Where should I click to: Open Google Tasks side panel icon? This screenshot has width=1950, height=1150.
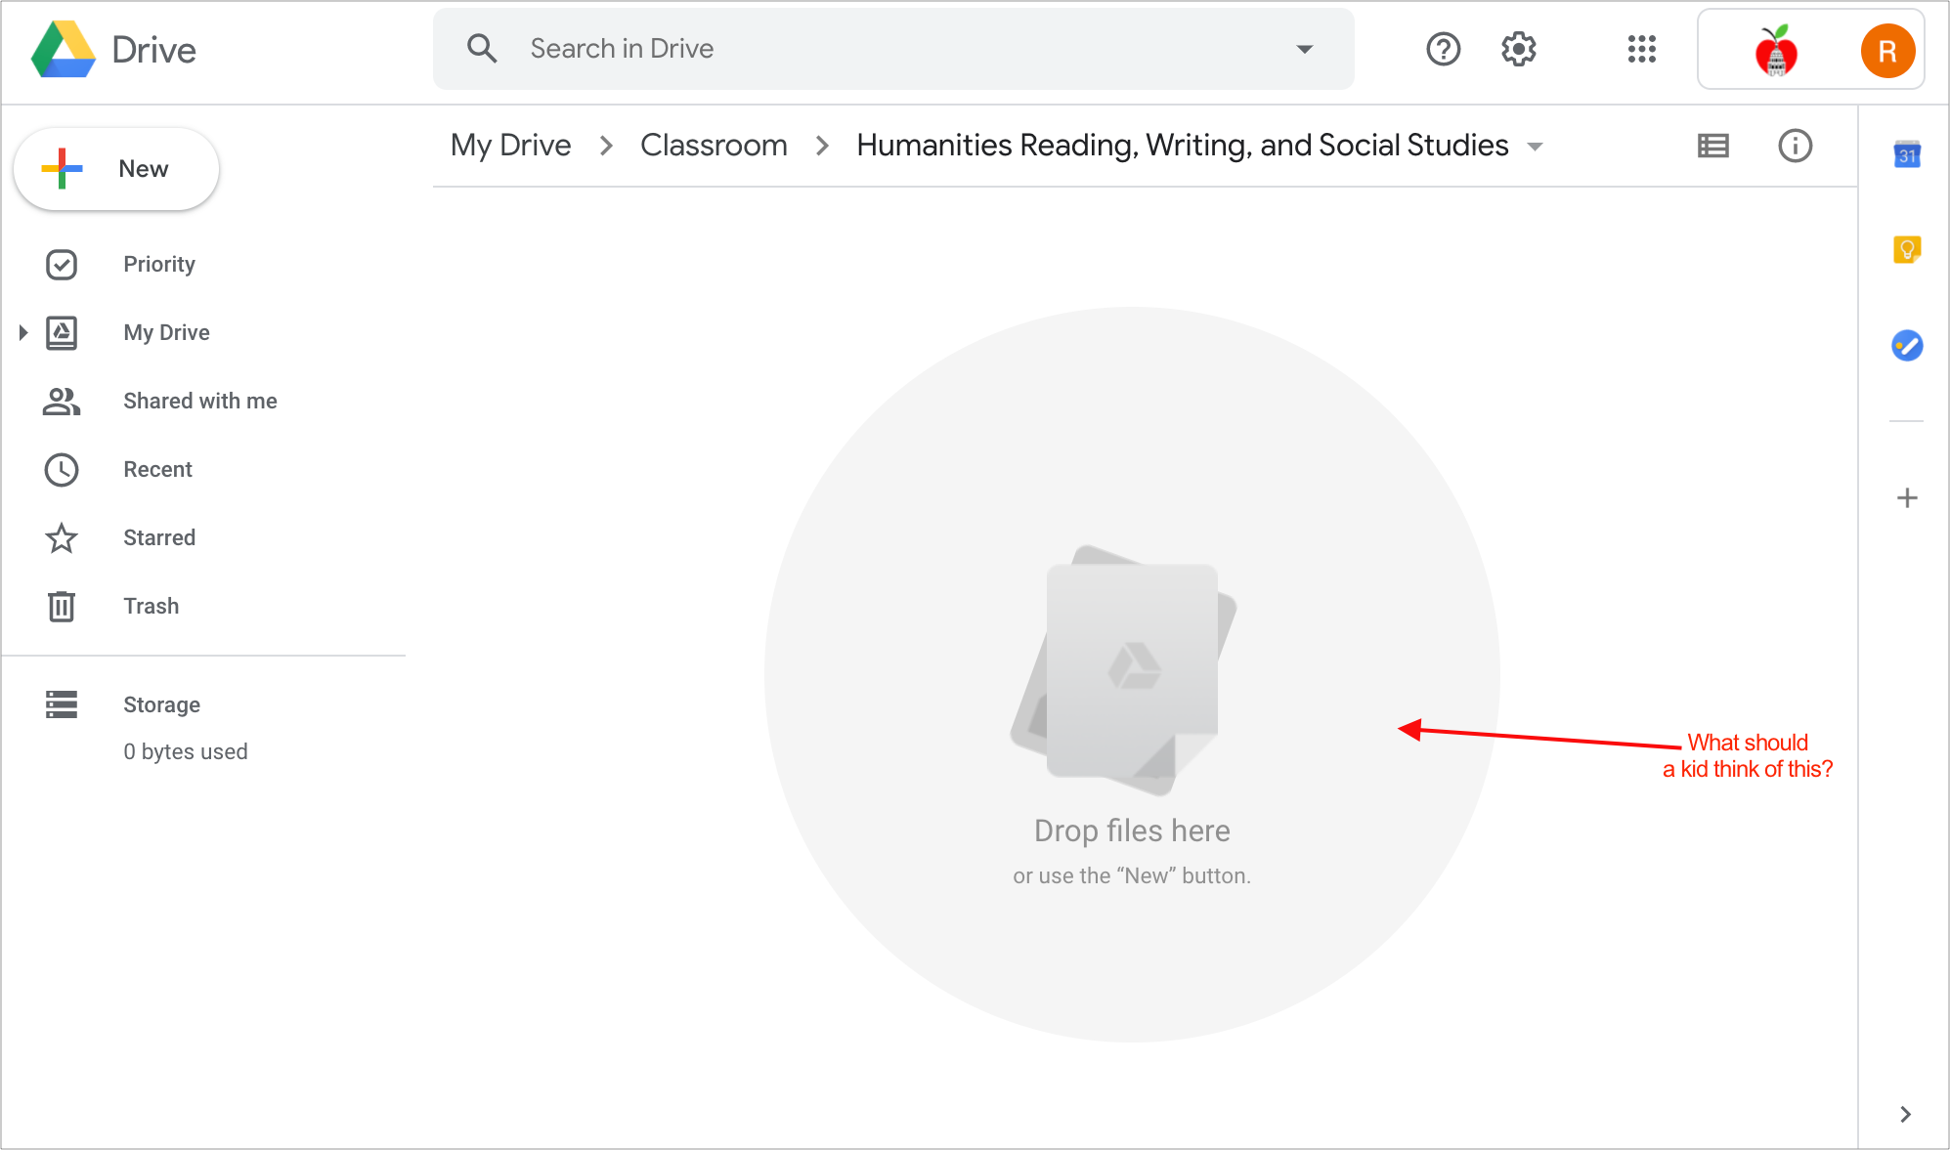pos(1907,345)
